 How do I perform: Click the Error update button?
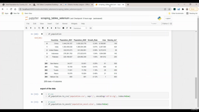[193, 9]
